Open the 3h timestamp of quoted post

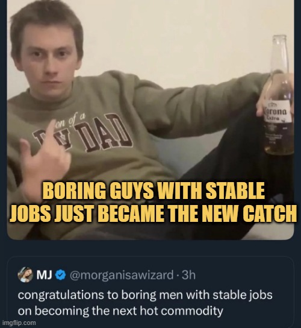[188, 275]
